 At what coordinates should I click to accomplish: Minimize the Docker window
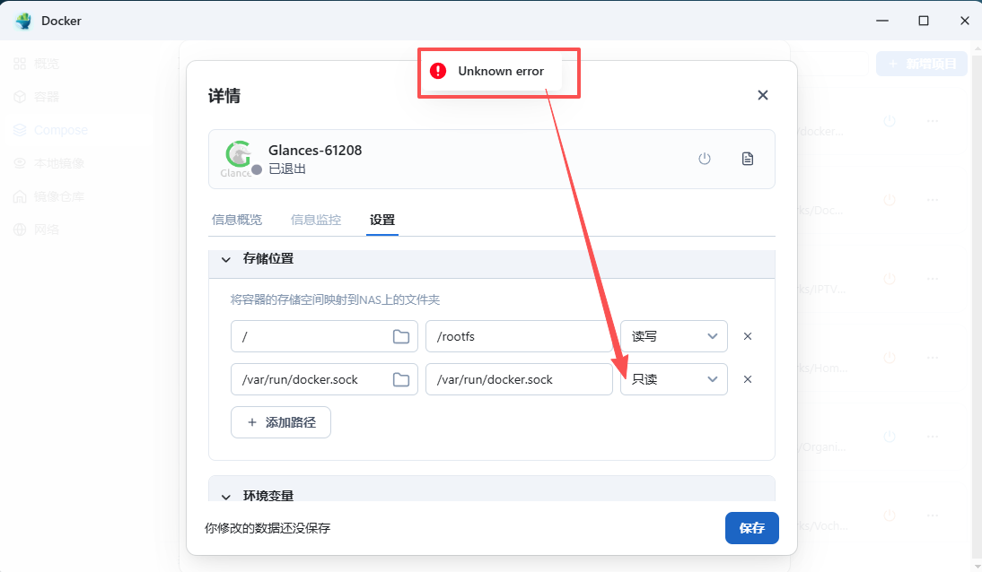(x=882, y=21)
